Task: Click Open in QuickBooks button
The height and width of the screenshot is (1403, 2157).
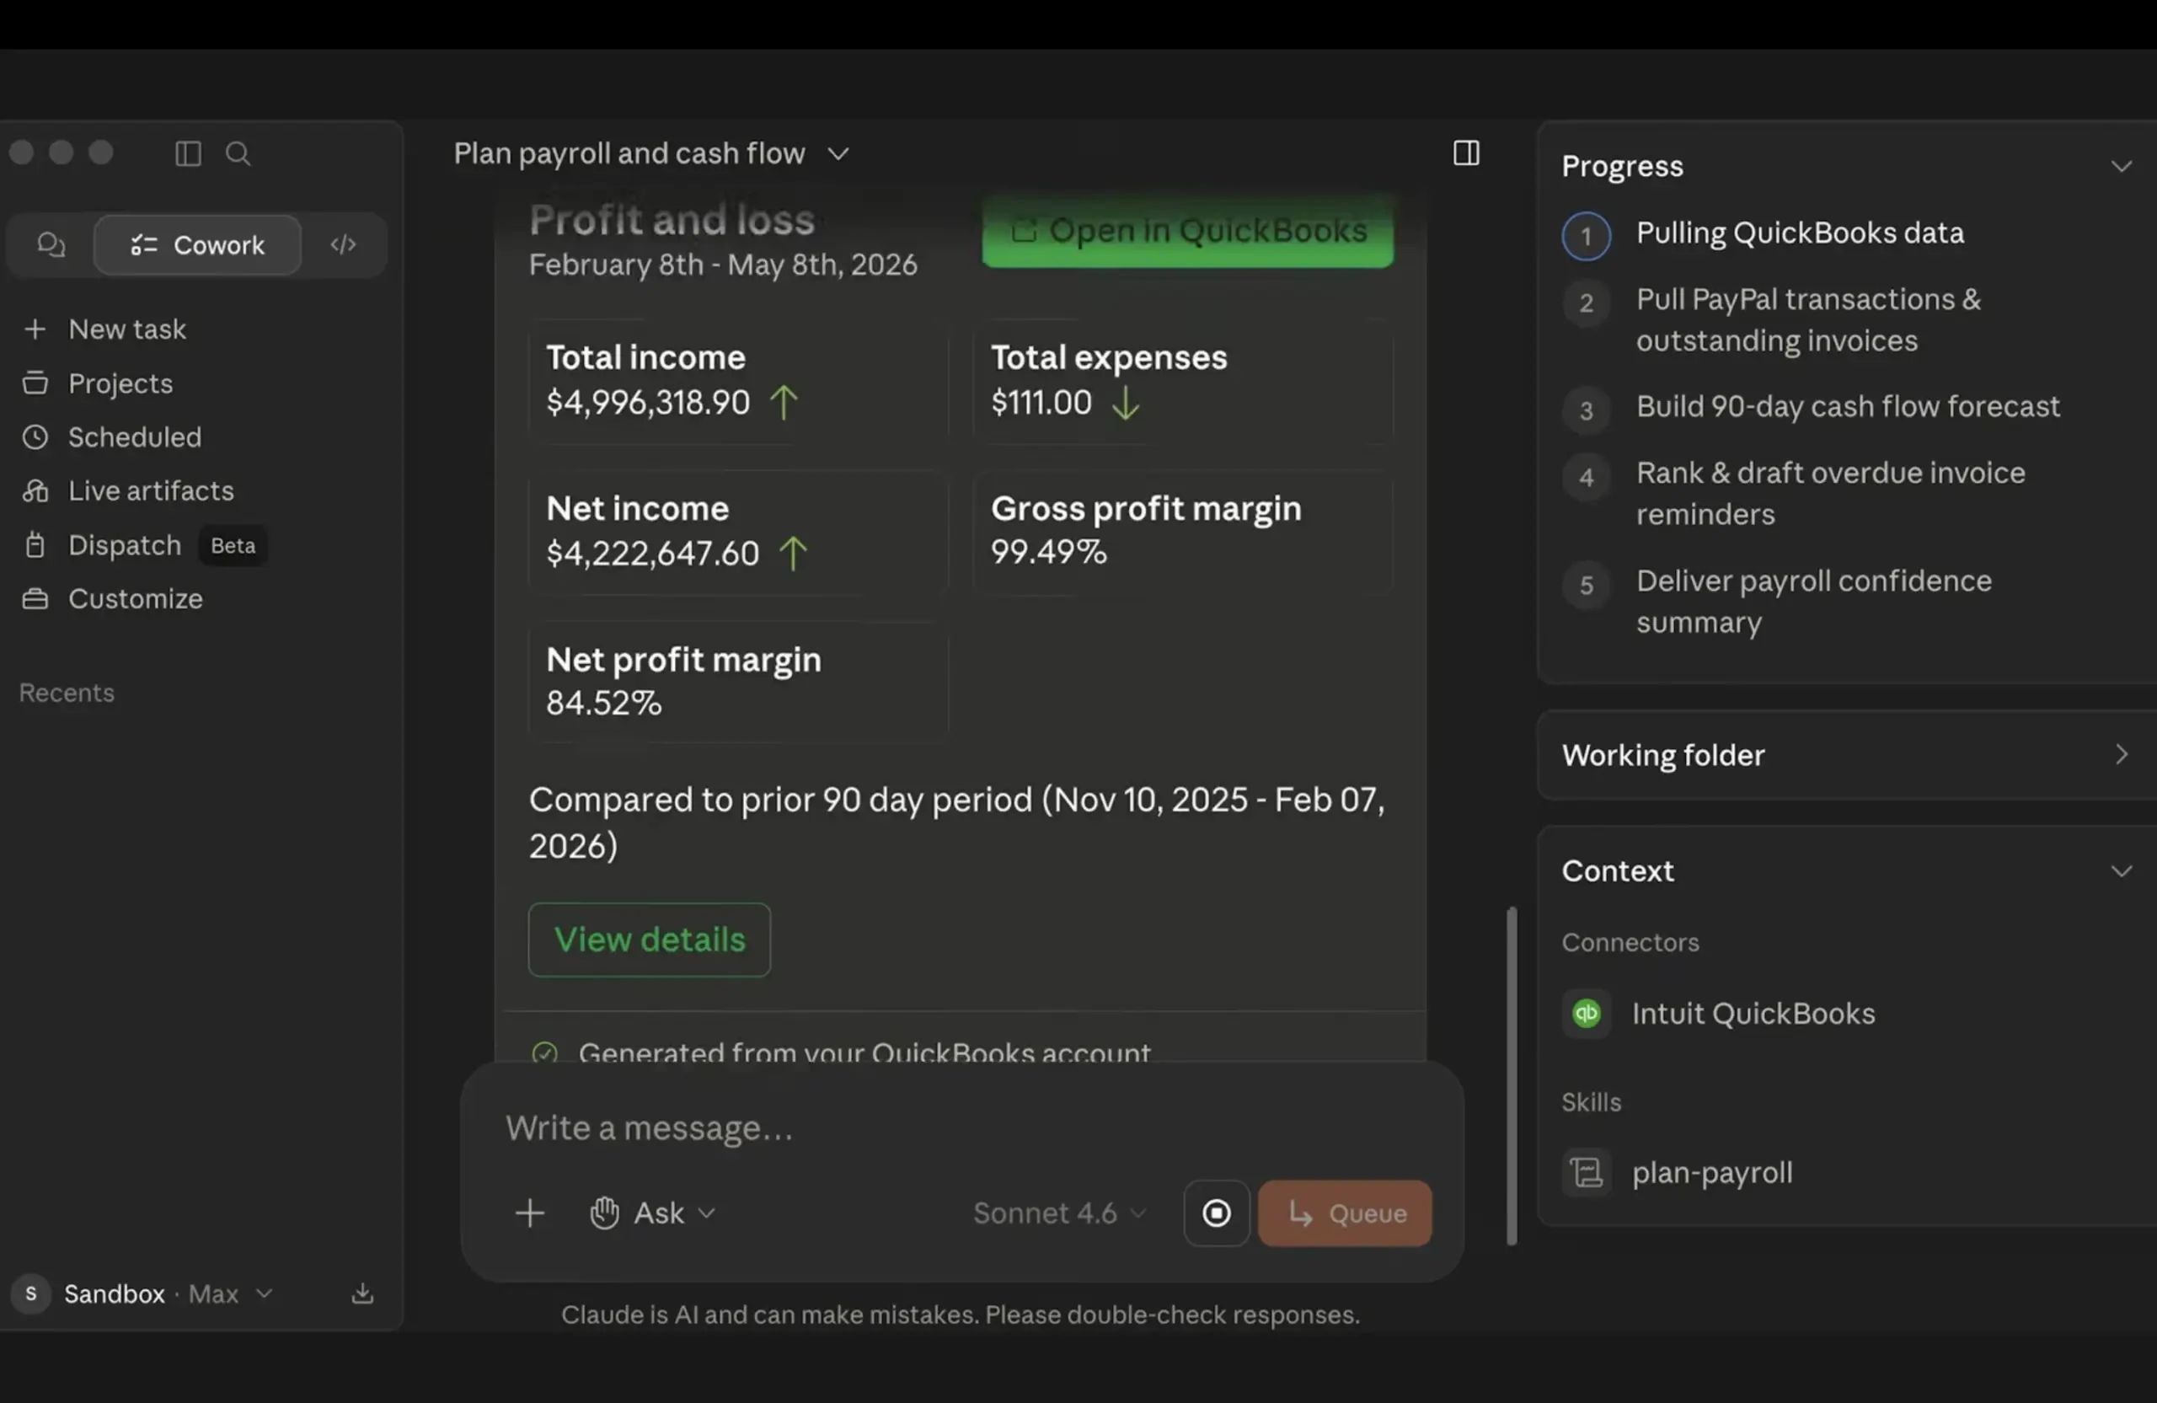Action: [x=1187, y=231]
